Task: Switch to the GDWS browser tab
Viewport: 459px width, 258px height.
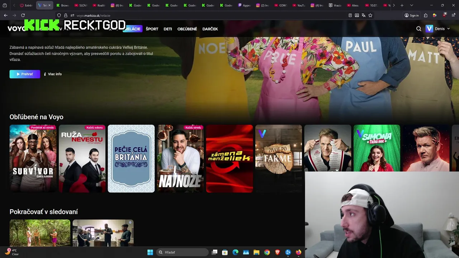Action: 281,5
